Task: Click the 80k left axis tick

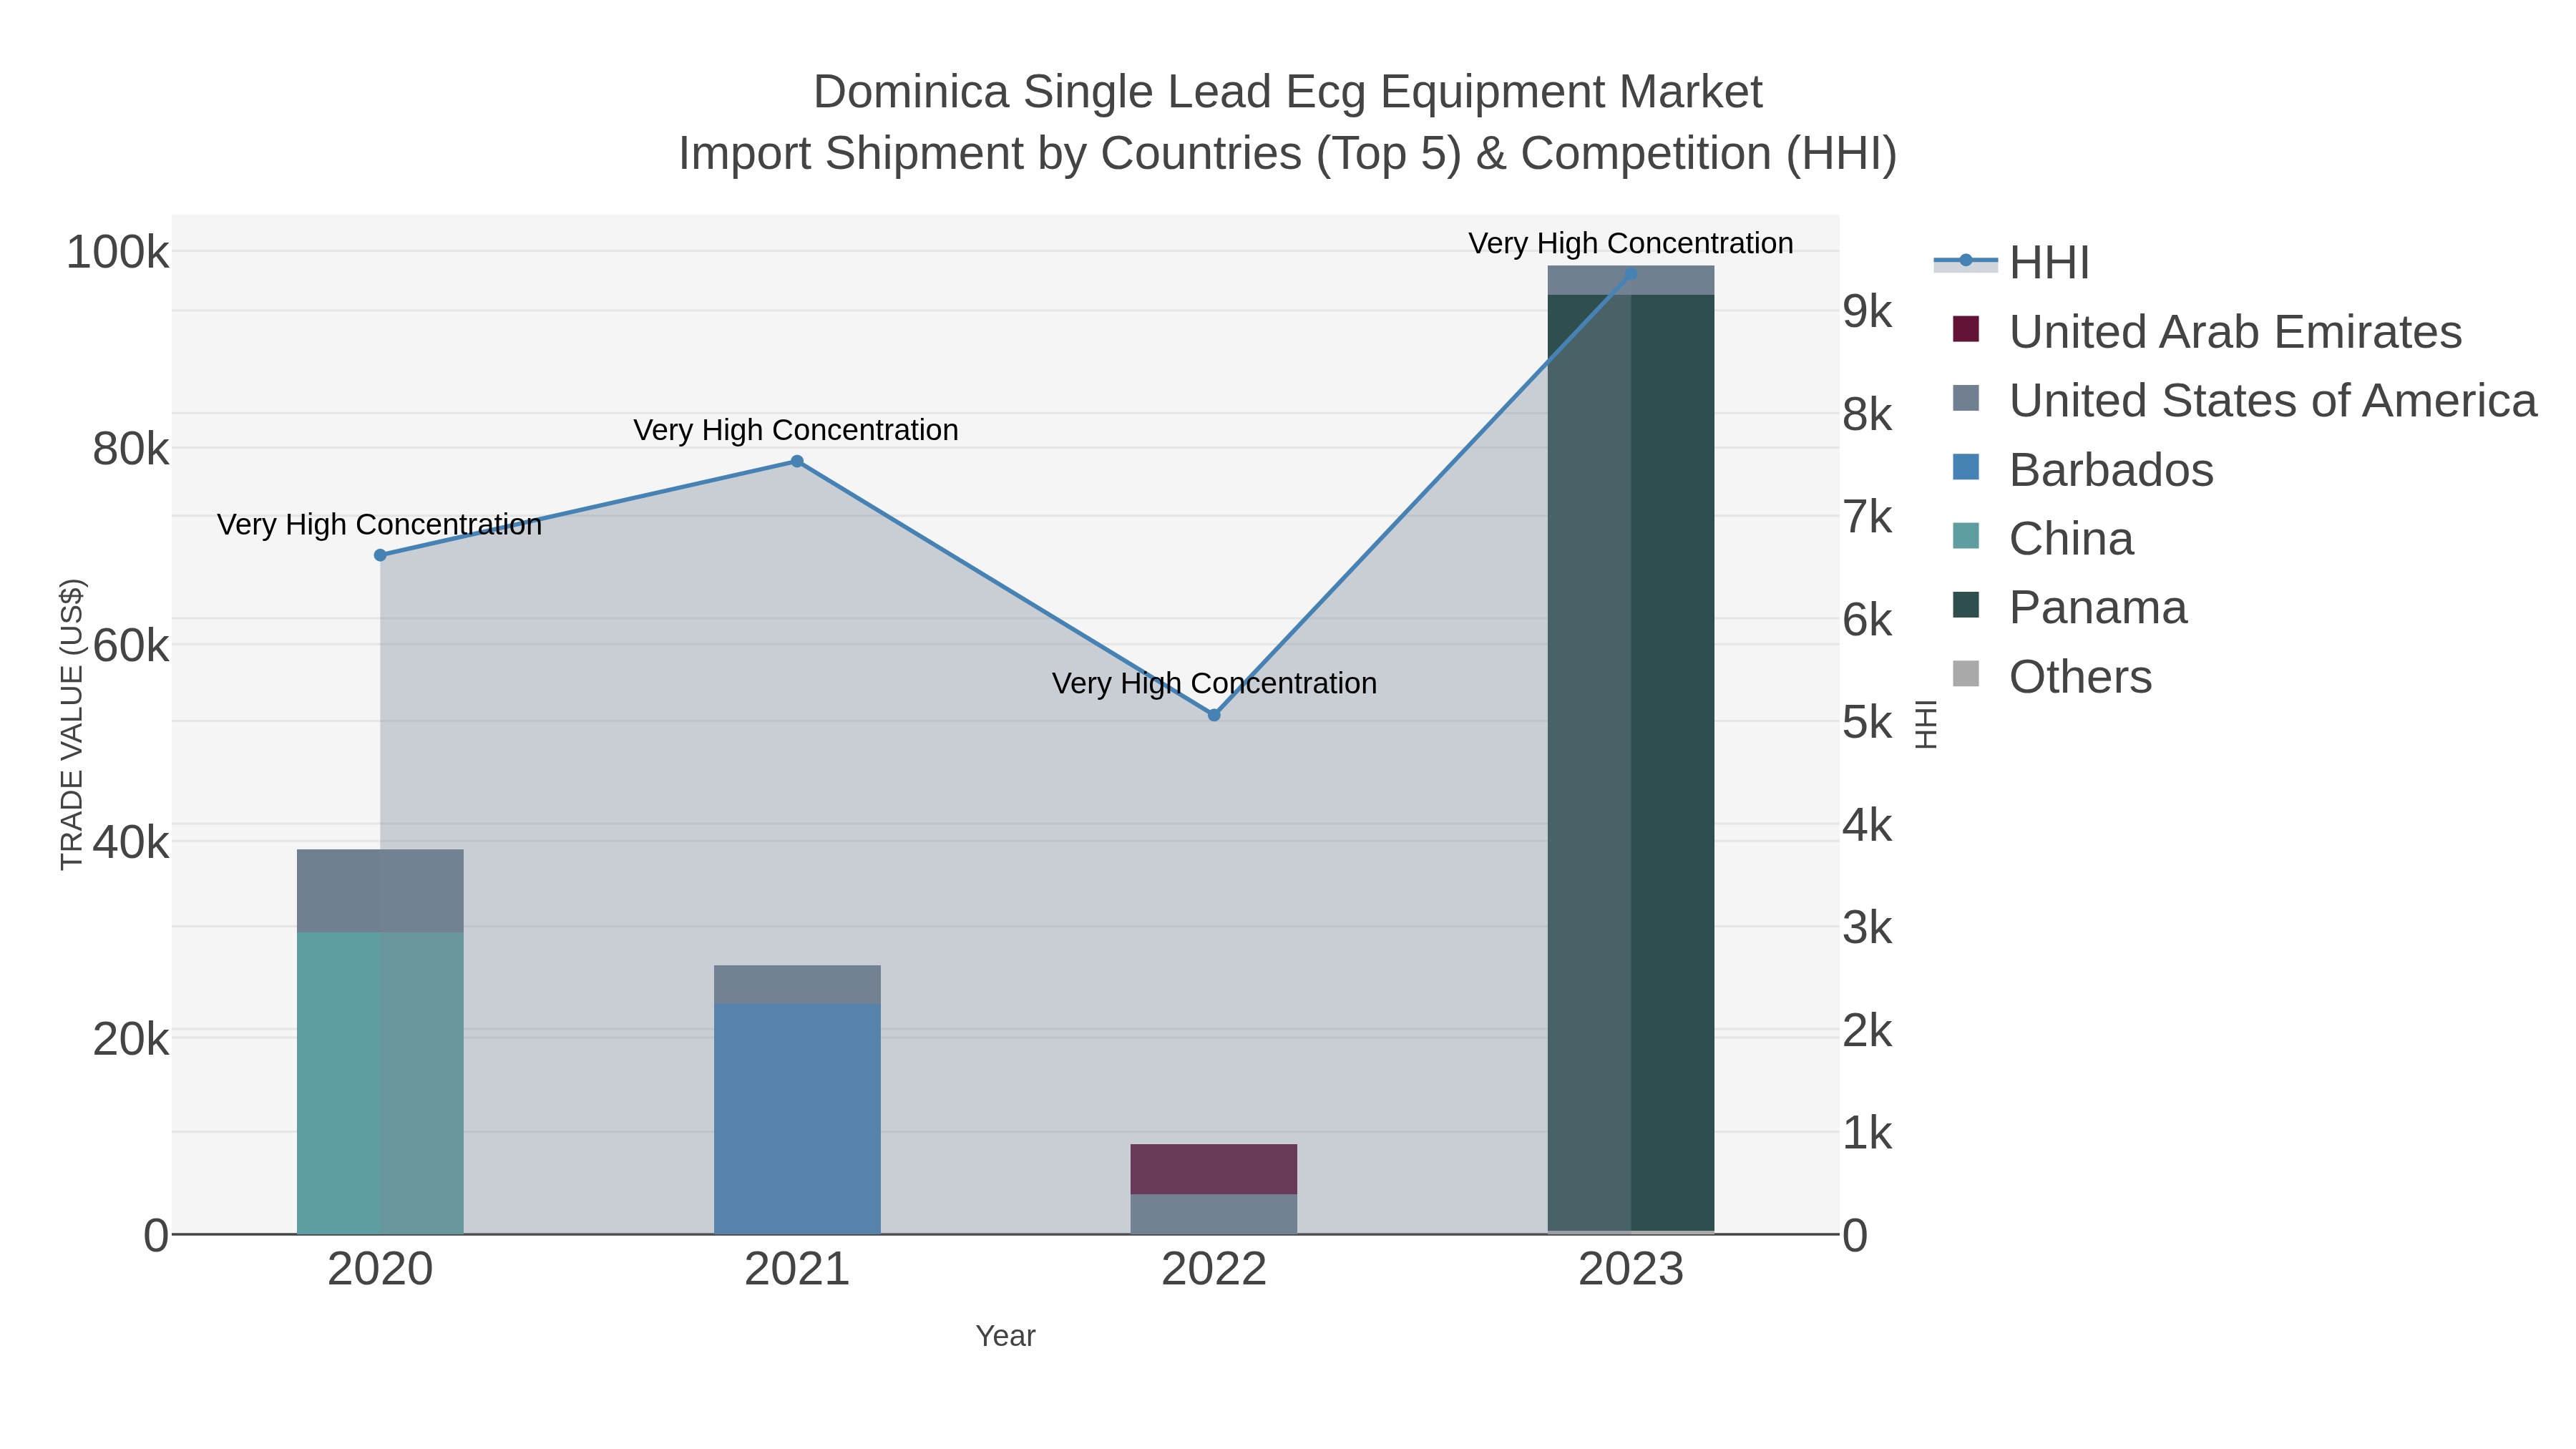Action: point(131,449)
